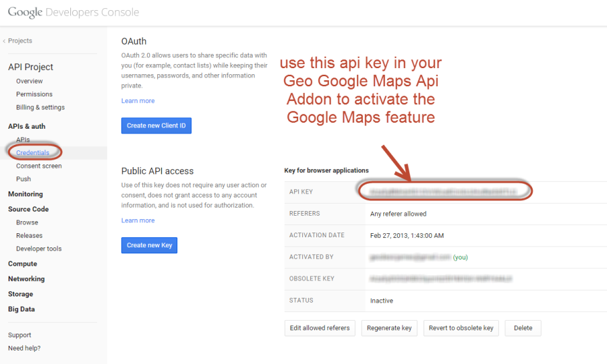Select the blurred API KEY value
Screen dimensions: 607x364
(x=443, y=191)
